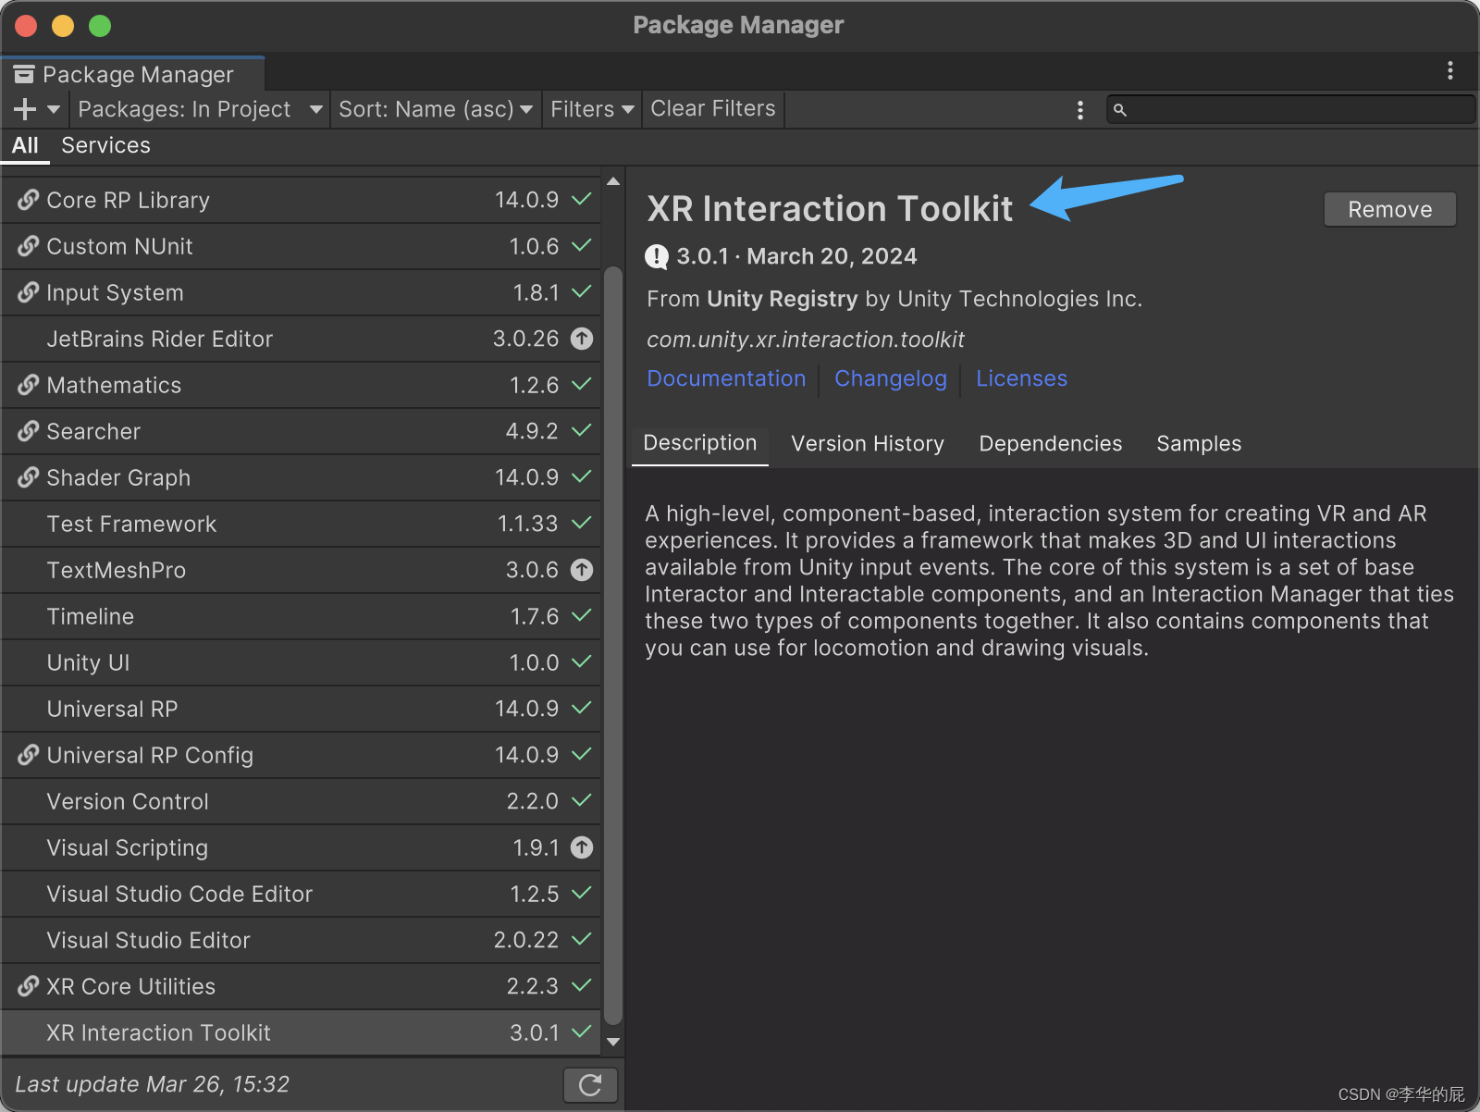This screenshot has width=1480, height=1112.
Task: Select the Visual Scripting package row
Action: [301, 847]
